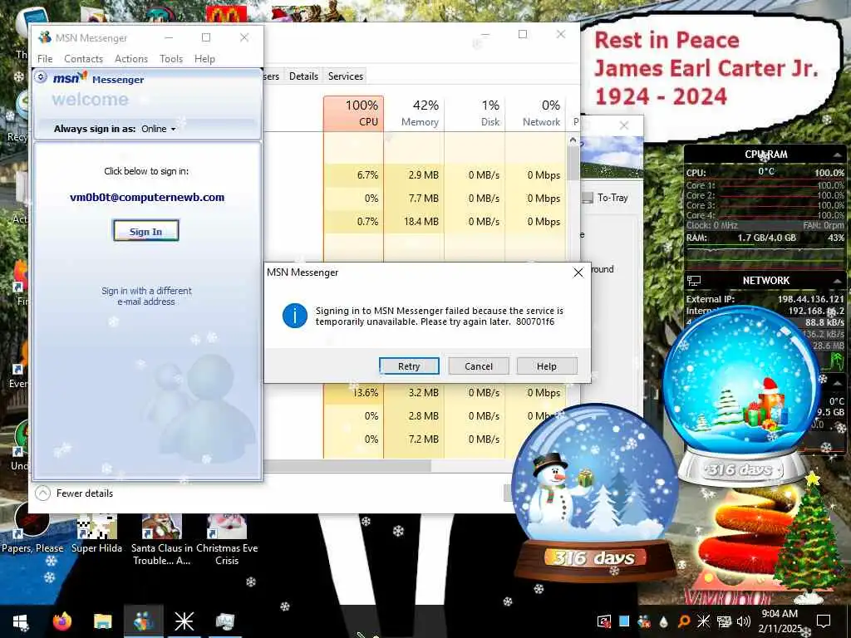Open the File menu in MSN Messenger

coord(45,59)
